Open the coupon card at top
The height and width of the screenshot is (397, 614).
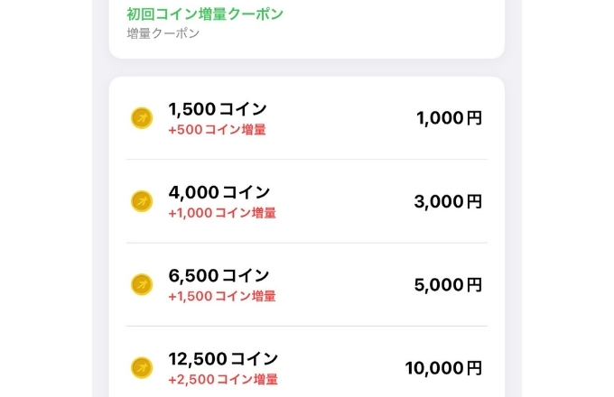click(x=307, y=28)
